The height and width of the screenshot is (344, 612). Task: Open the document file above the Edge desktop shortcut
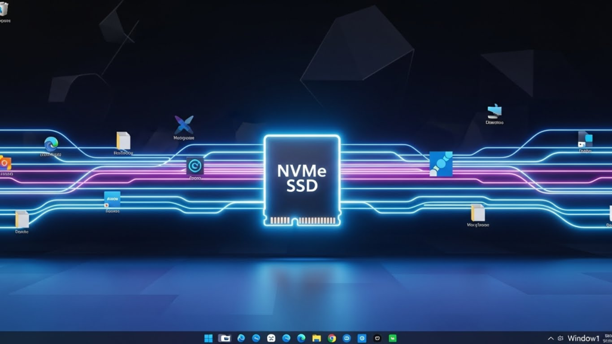123,140
